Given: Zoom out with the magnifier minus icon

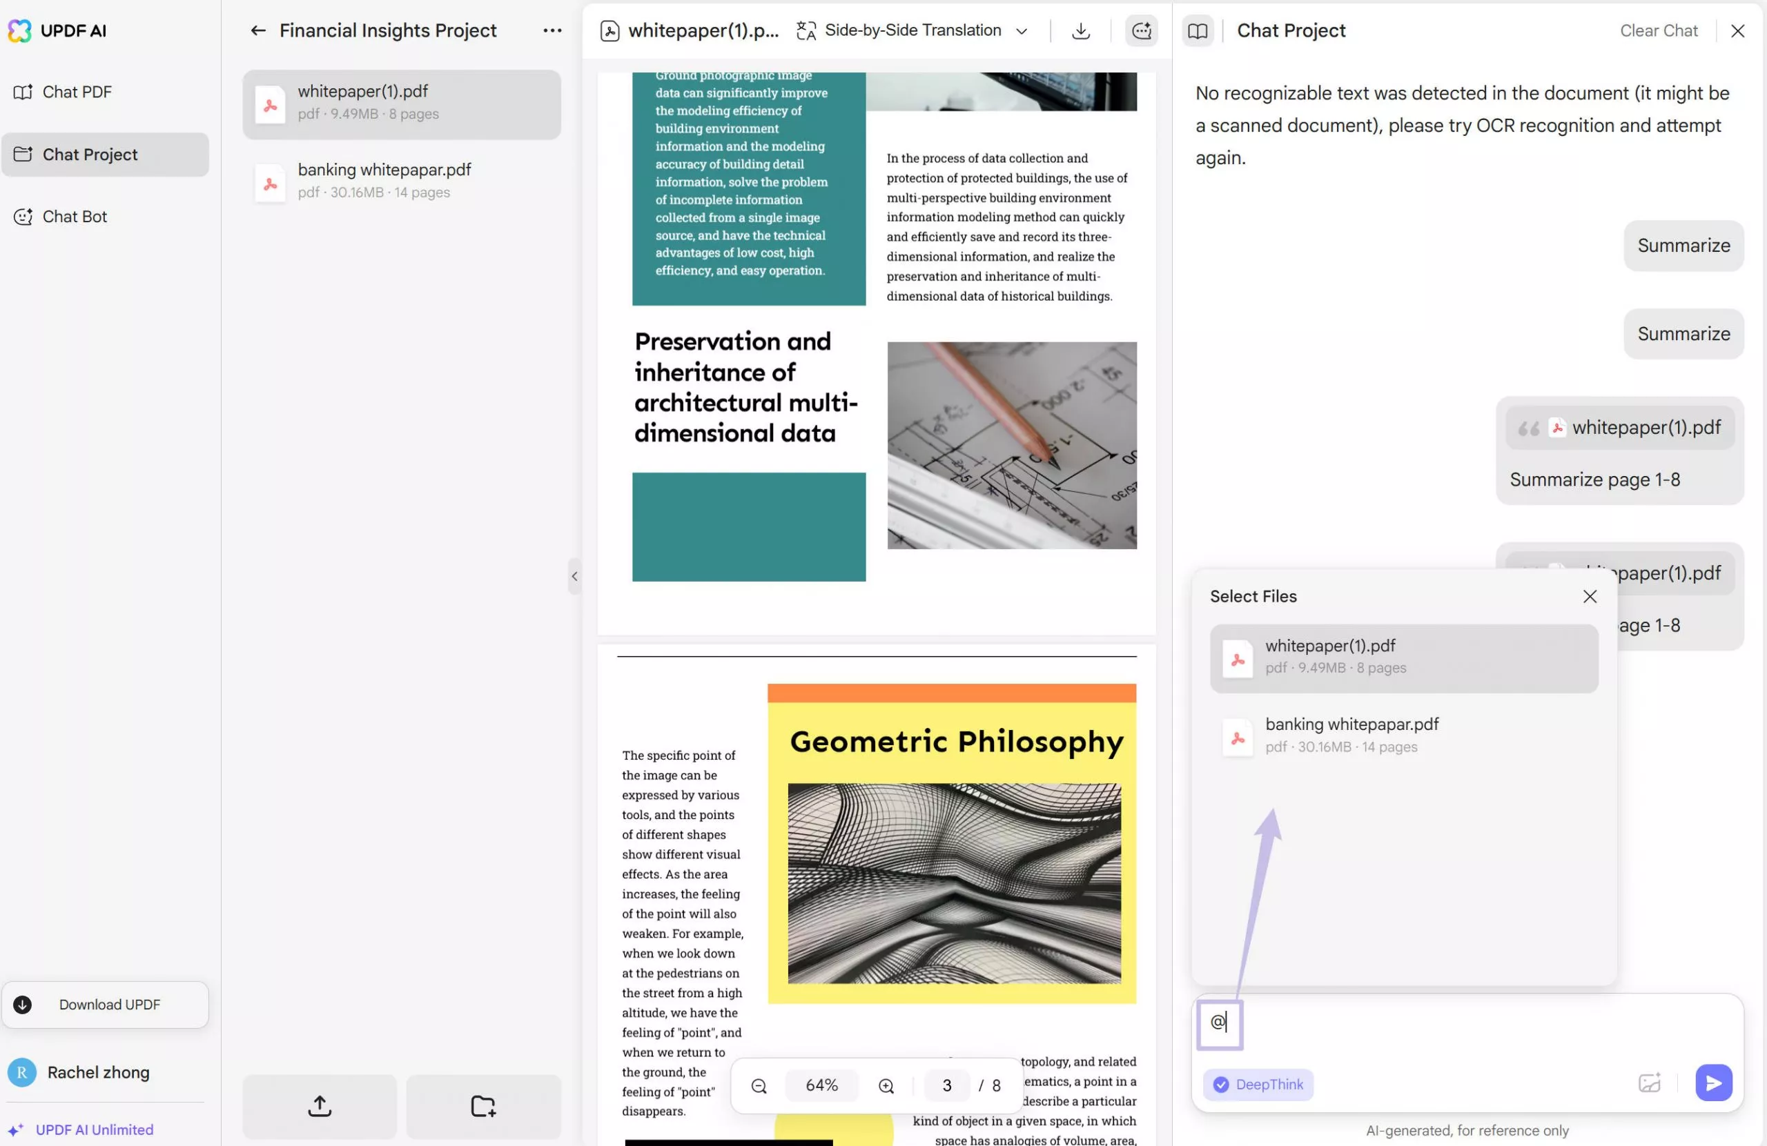Looking at the screenshot, I should 759,1086.
